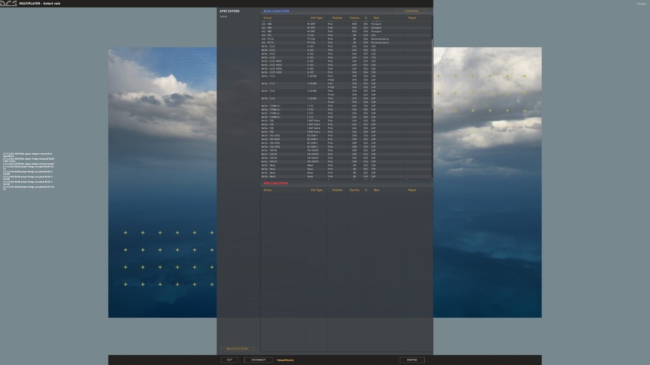
Task: Click Blue Coalition Player column header
Action: click(412, 18)
